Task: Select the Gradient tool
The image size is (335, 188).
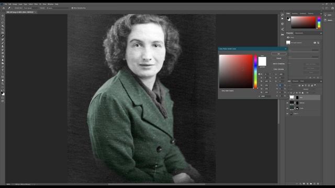Action: [x=3, y=57]
